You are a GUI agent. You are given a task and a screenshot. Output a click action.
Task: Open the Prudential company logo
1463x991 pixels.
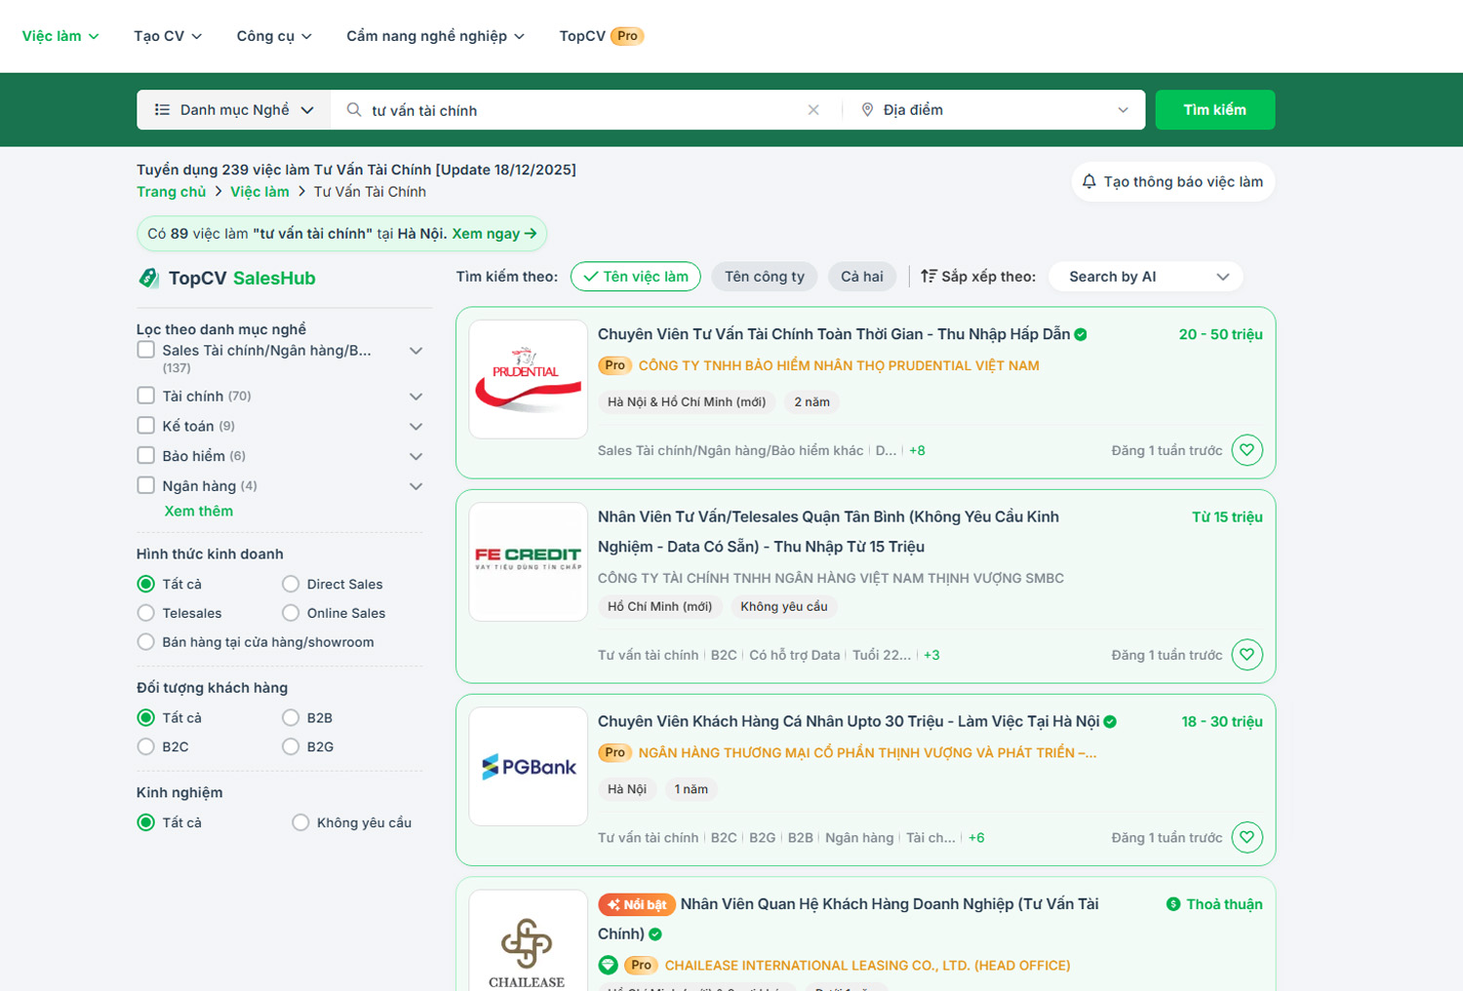tap(529, 379)
